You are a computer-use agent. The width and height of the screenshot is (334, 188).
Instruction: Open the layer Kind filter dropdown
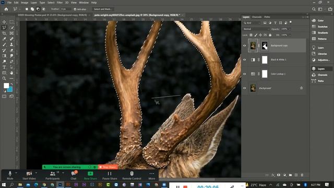(252, 23)
